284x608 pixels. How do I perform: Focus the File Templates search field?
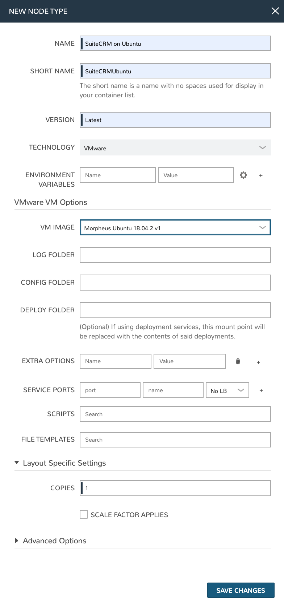175,439
